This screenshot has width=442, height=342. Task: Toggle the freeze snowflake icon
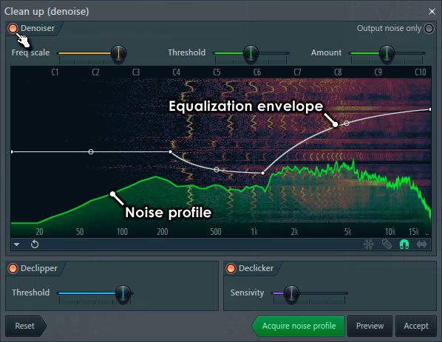(x=368, y=244)
